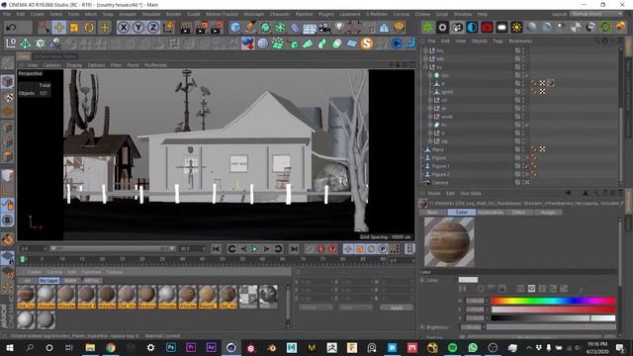Toggle the Y axis lock
The height and width of the screenshot is (356, 633).
point(138,28)
